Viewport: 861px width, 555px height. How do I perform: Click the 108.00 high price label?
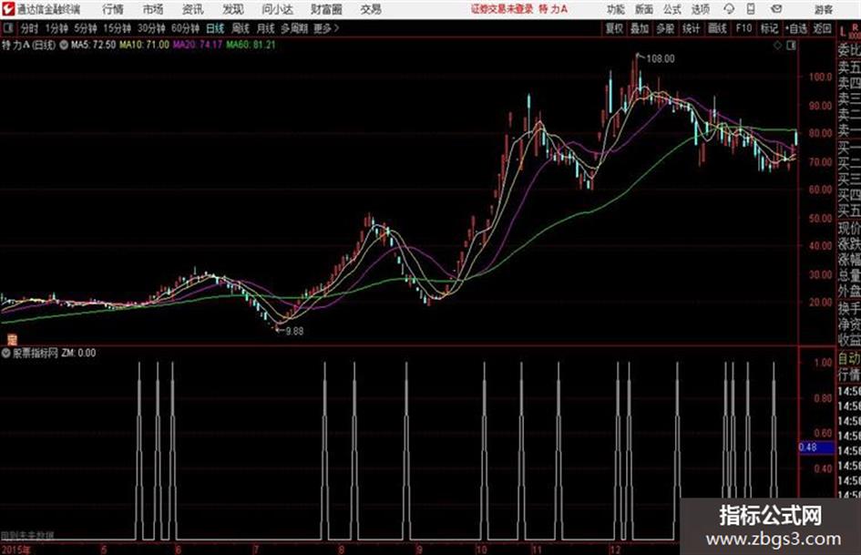click(x=661, y=59)
